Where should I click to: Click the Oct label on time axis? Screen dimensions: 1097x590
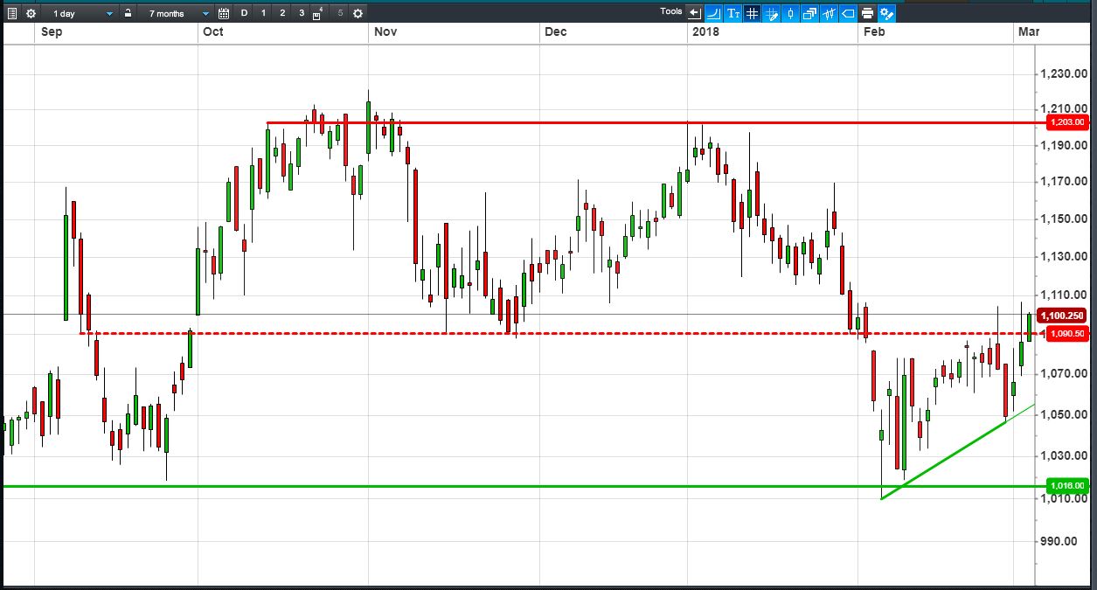212,31
